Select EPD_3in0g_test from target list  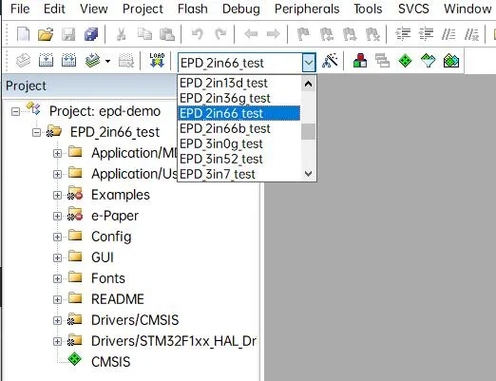pyautogui.click(x=238, y=143)
